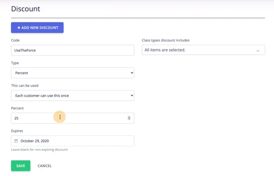Click the Expires label
The height and width of the screenshot is (176, 274).
coord(17,131)
